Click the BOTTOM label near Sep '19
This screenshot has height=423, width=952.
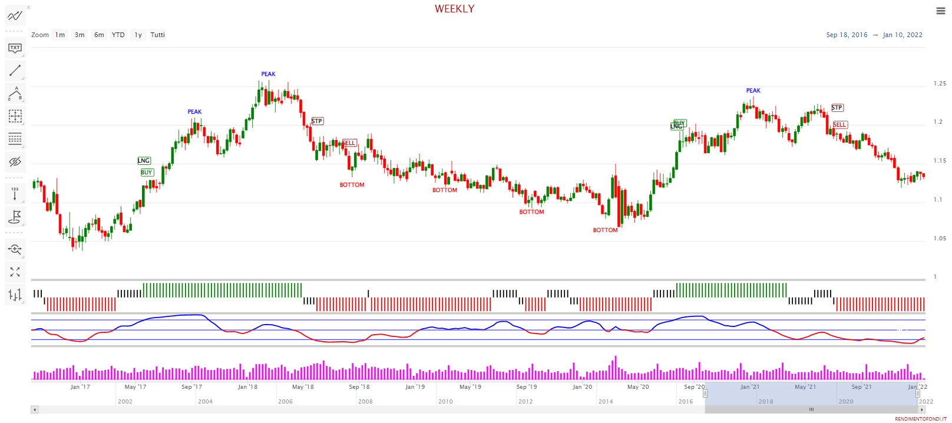coord(531,212)
